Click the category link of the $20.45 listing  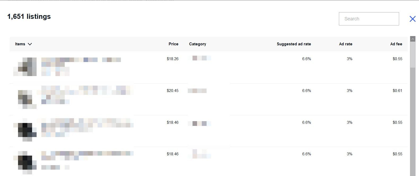click(197, 91)
